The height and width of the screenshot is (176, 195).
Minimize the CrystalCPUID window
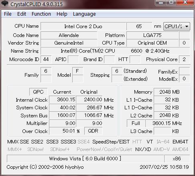161,3
